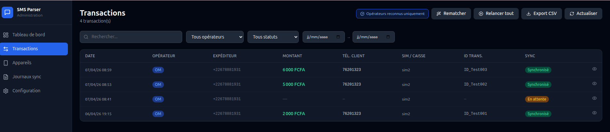Click the calendar icon in the end date field
The height and width of the screenshot is (132, 610).
(388, 37)
